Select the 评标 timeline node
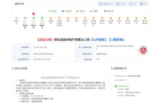Screen dimensions: 157x103 click(76, 18)
